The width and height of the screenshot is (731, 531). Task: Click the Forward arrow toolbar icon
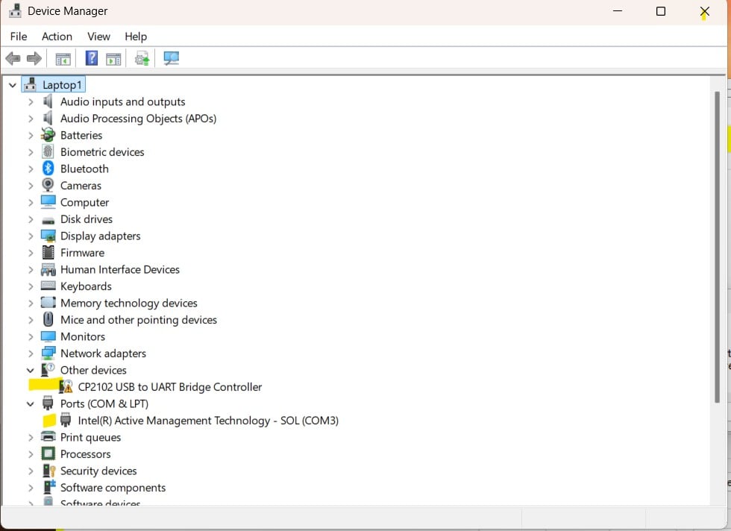point(34,59)
